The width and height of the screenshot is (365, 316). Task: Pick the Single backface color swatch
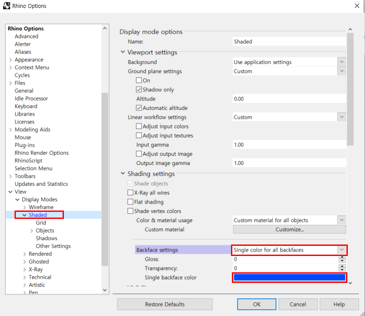pyautogui.click(x=289, y=277)
